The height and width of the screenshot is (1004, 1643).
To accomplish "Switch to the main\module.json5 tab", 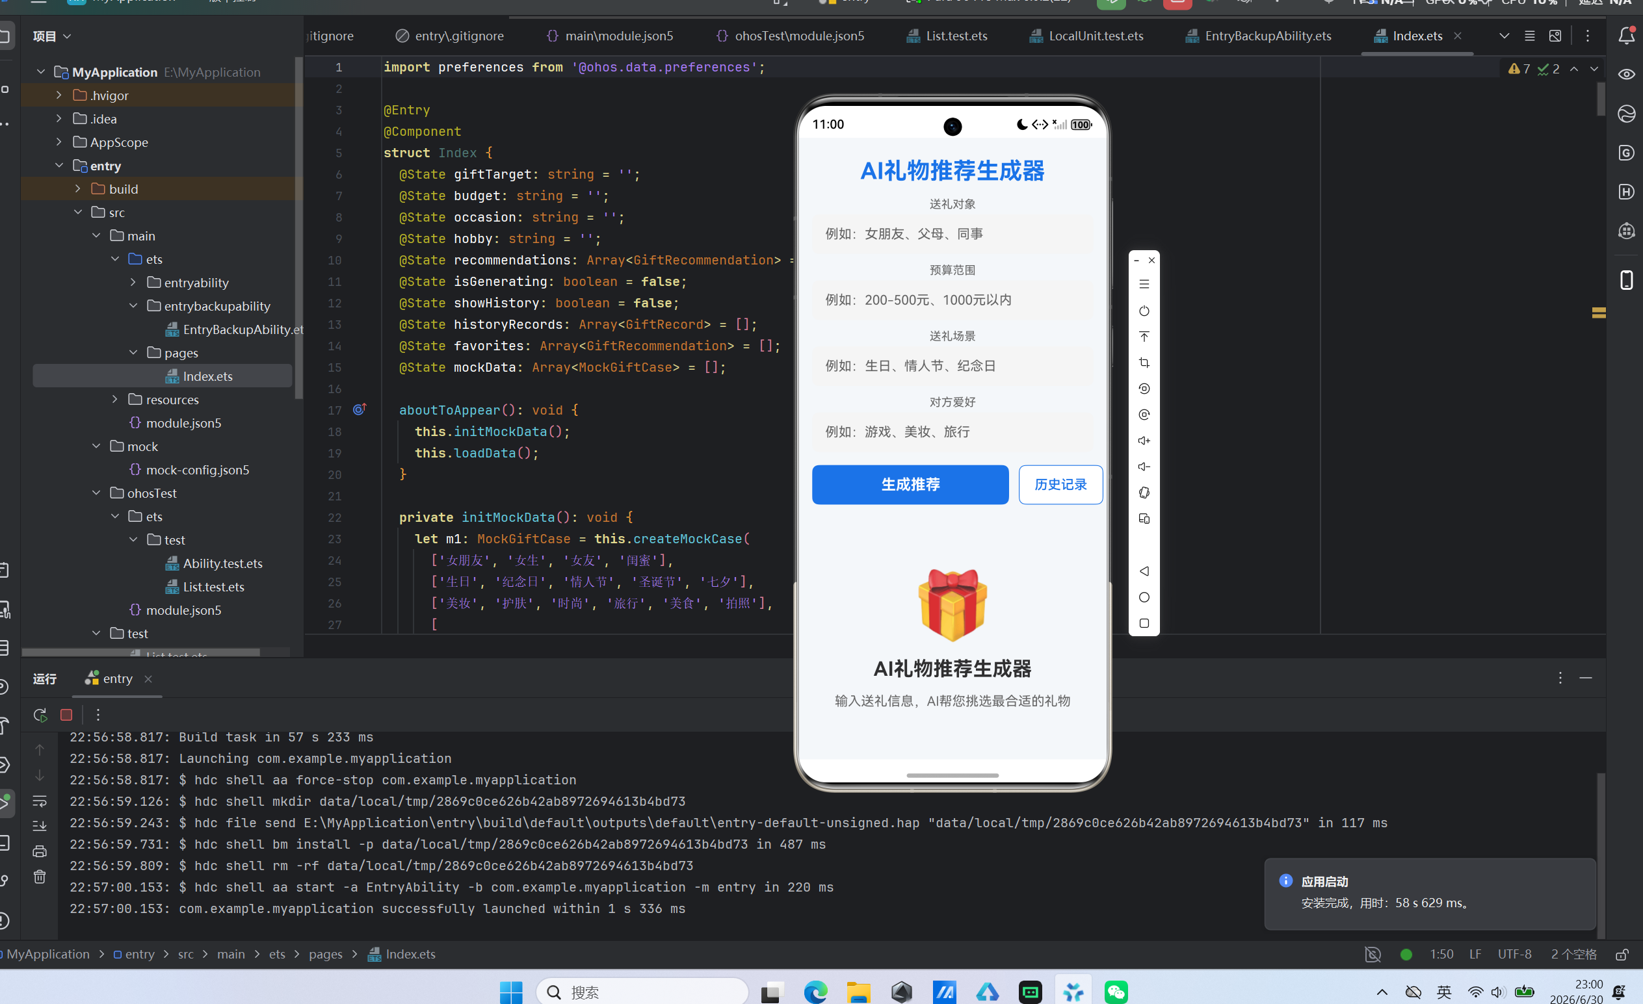I will (x=609, y=36).
